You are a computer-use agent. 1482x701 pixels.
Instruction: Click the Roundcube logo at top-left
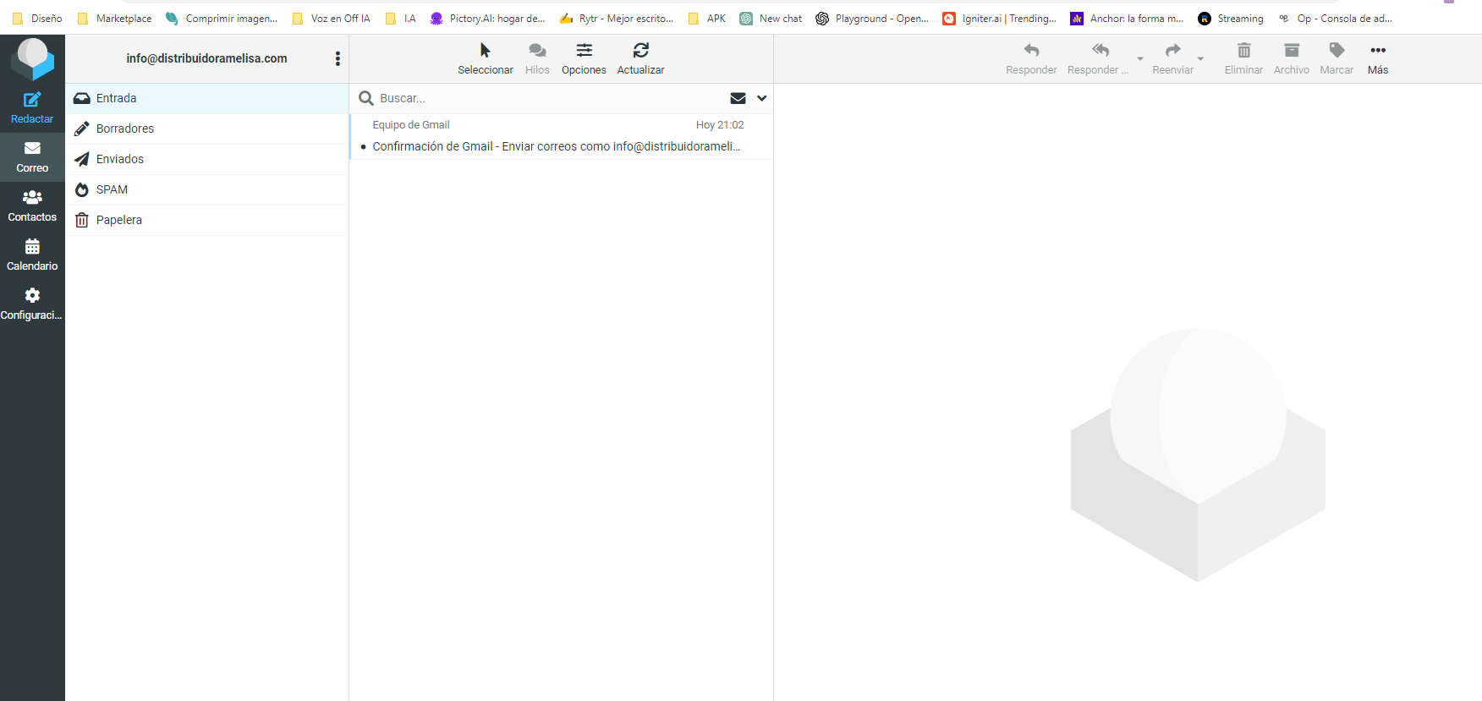coord(32,58)
